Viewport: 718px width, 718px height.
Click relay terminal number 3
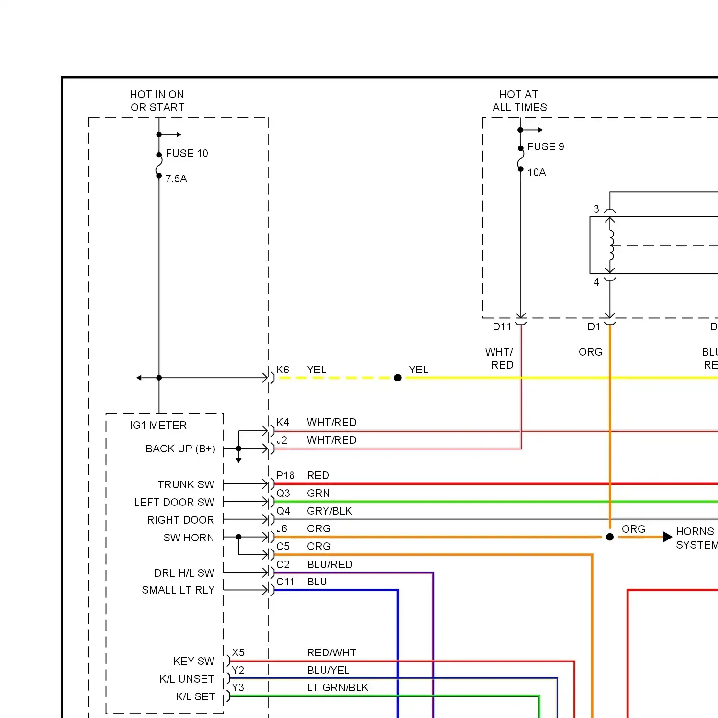click(x=596, y=209)
